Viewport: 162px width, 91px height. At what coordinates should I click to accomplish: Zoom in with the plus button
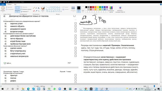click(160, 86)
